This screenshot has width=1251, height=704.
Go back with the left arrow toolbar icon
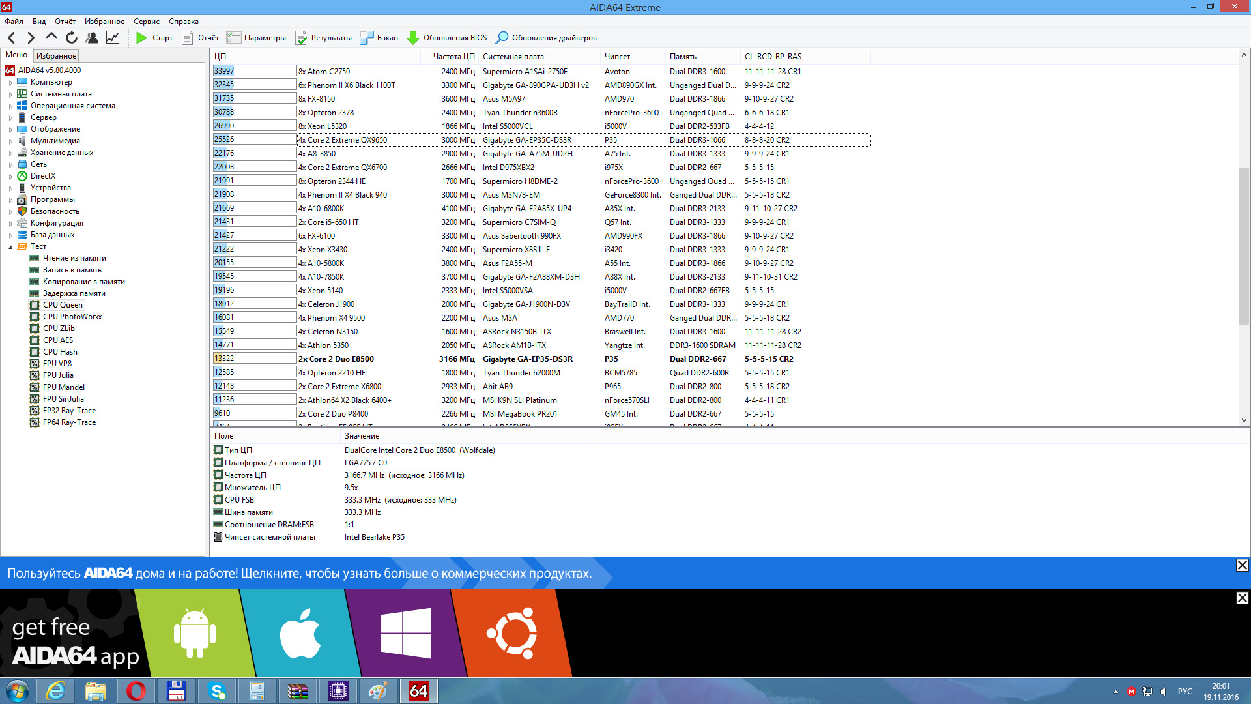tap(12, 38)
